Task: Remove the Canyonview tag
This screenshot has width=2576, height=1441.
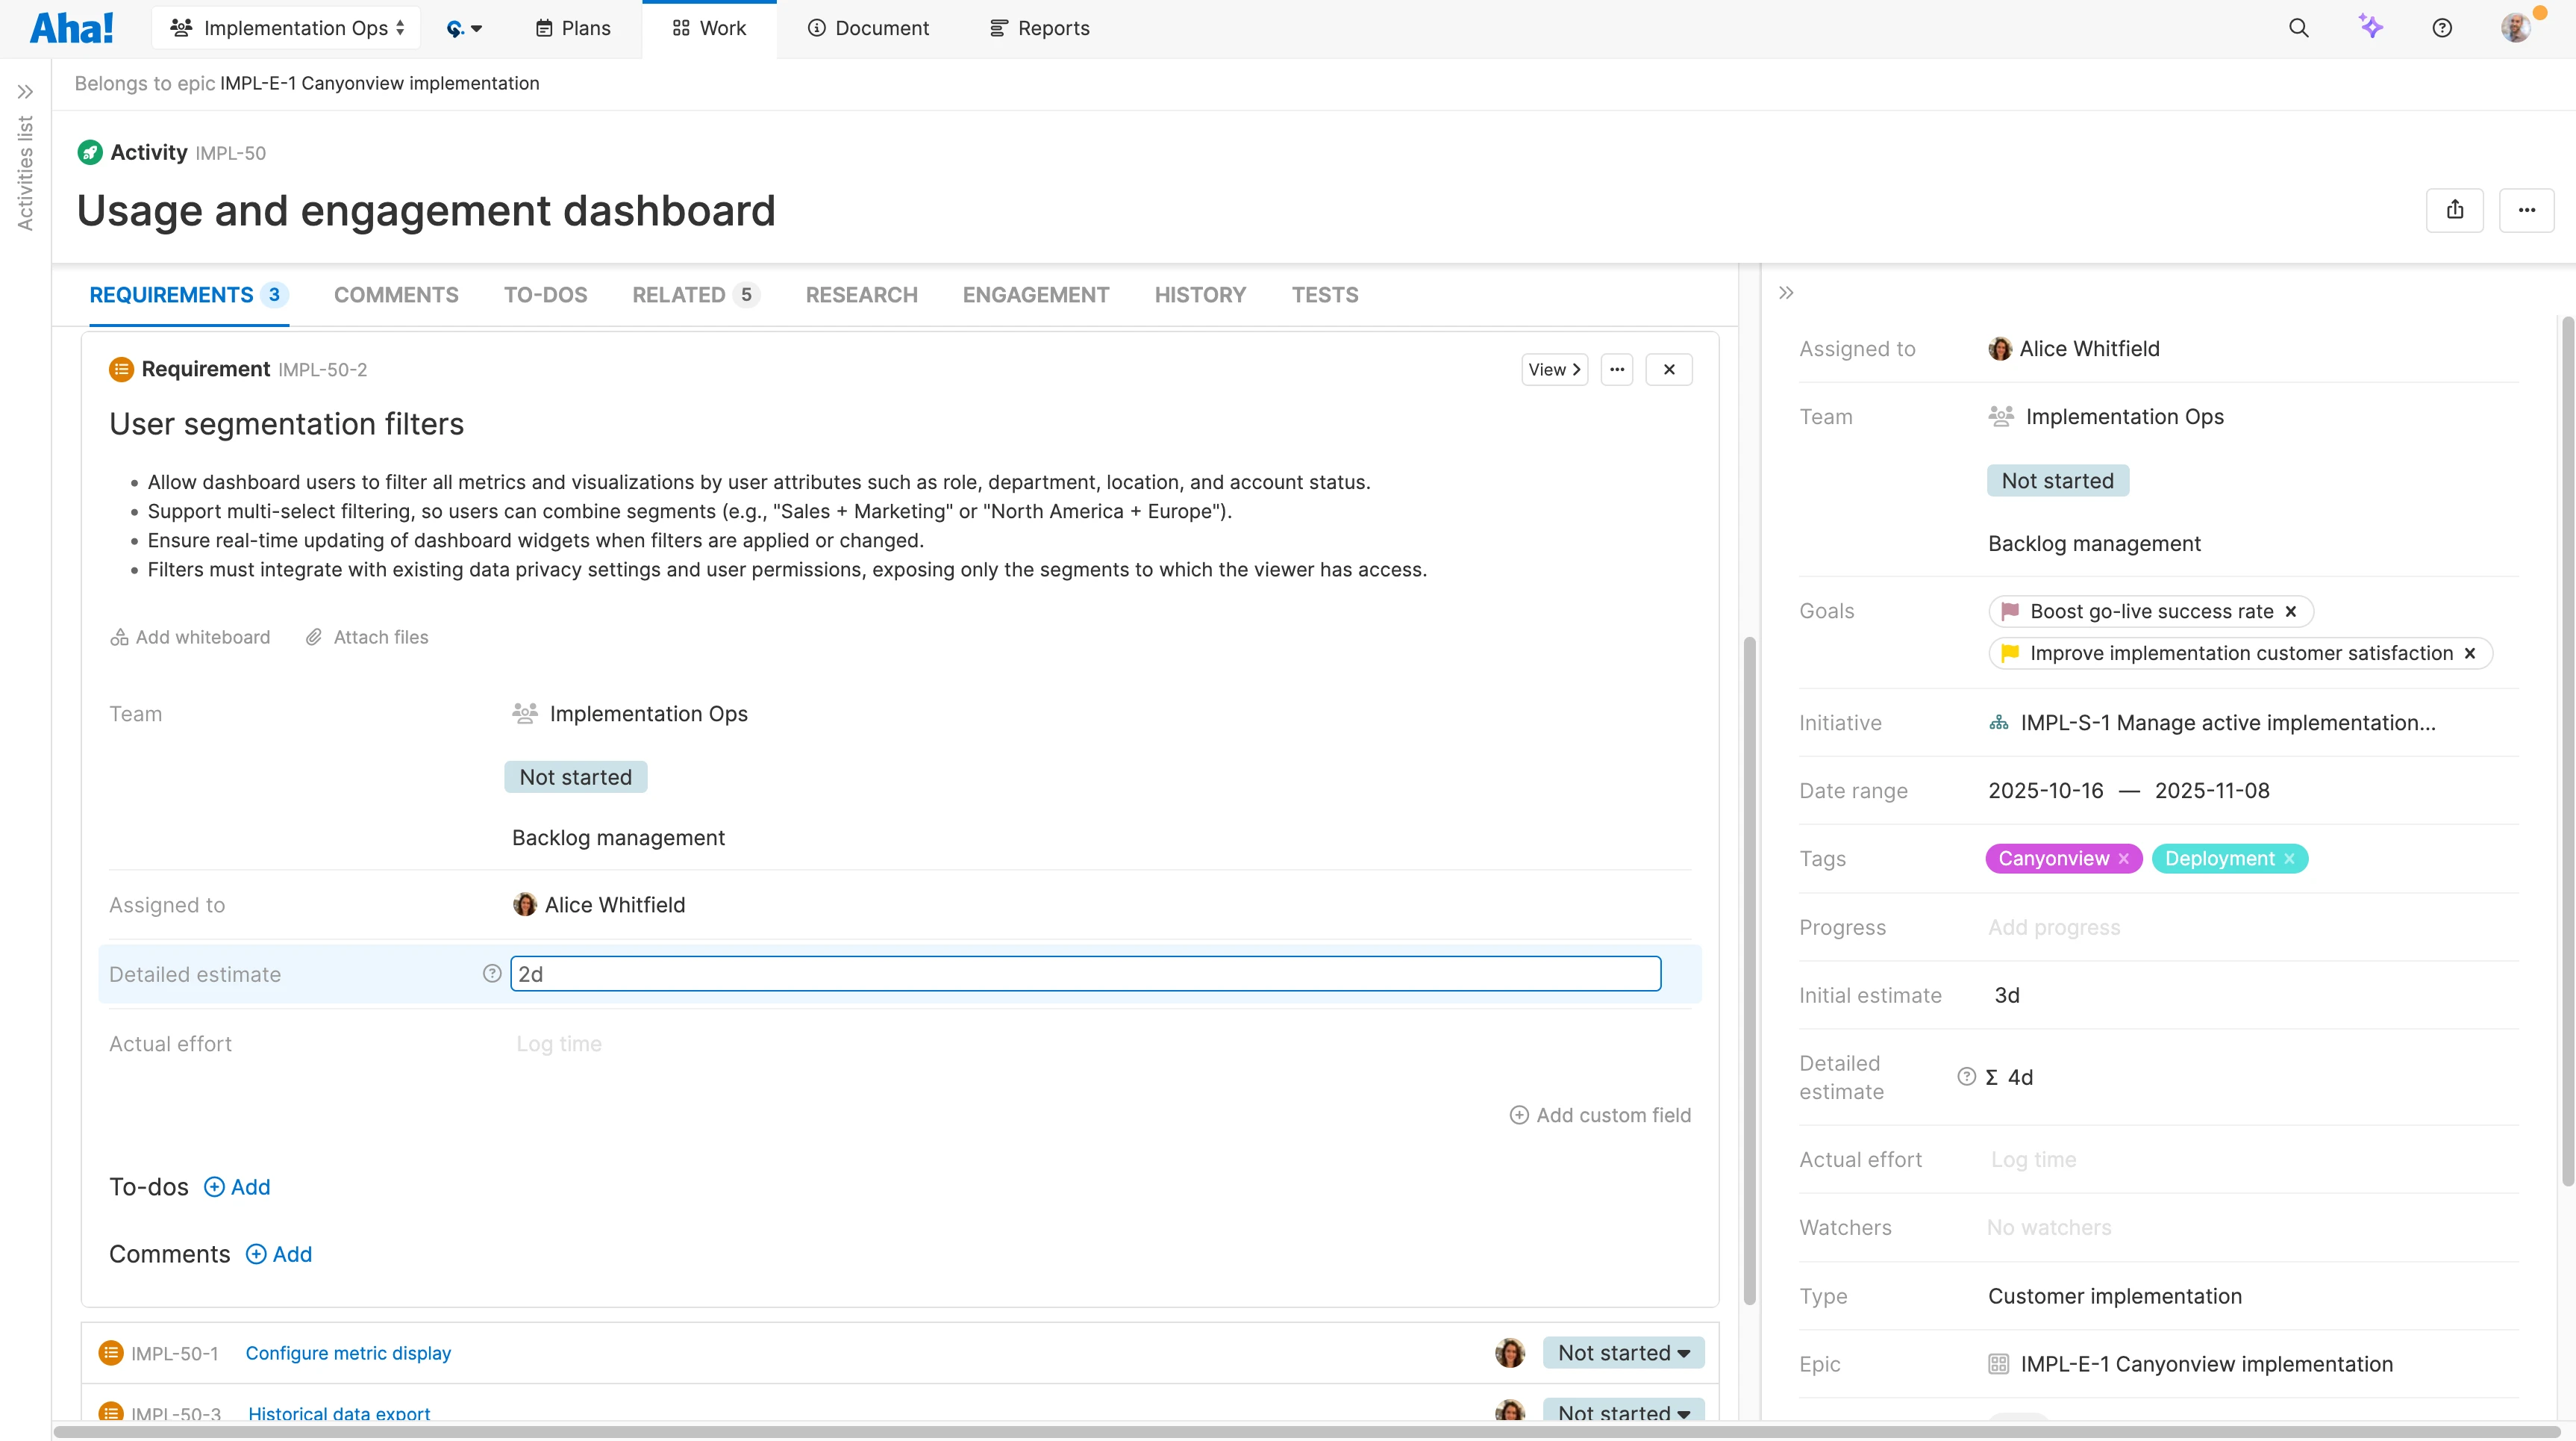Action: tap(2123, 859)
